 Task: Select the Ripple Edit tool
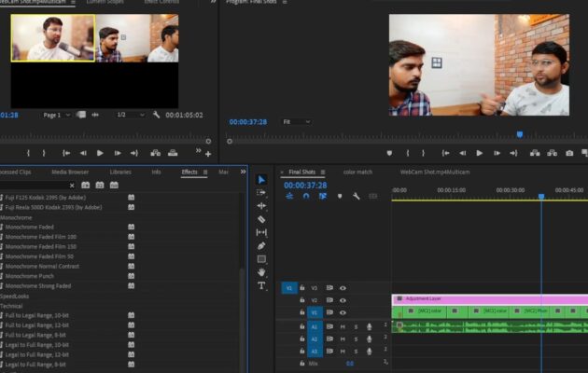click(261, 206)
